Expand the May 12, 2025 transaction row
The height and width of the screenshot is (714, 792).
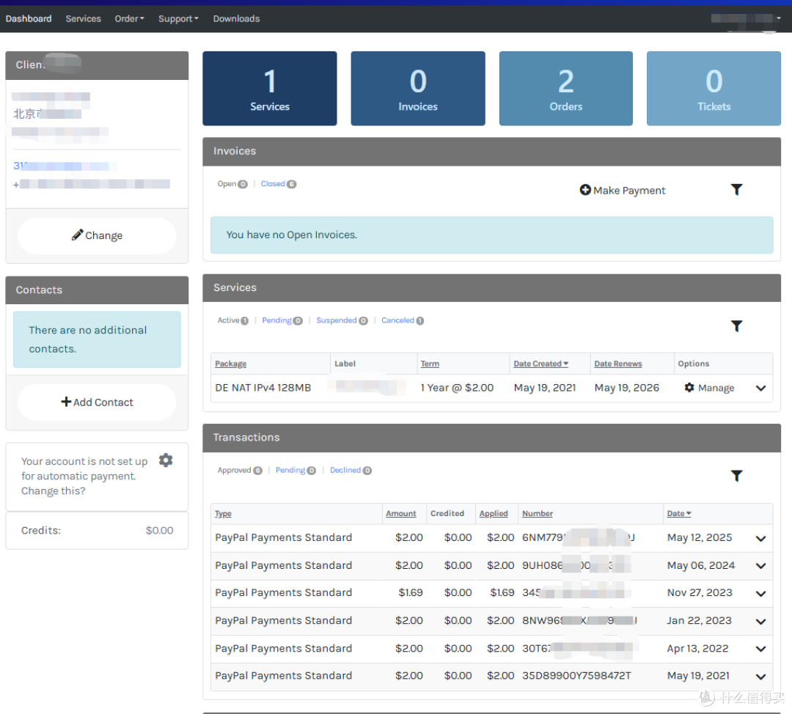(x=760, y=538)
